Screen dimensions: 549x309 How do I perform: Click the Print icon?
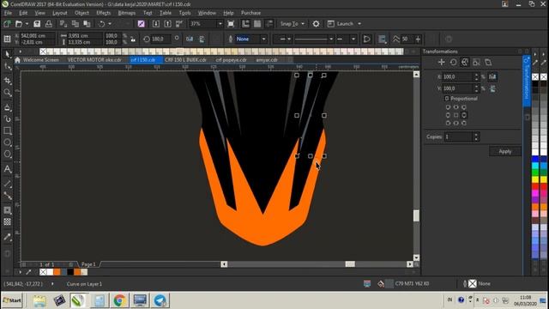coord(49,24)
